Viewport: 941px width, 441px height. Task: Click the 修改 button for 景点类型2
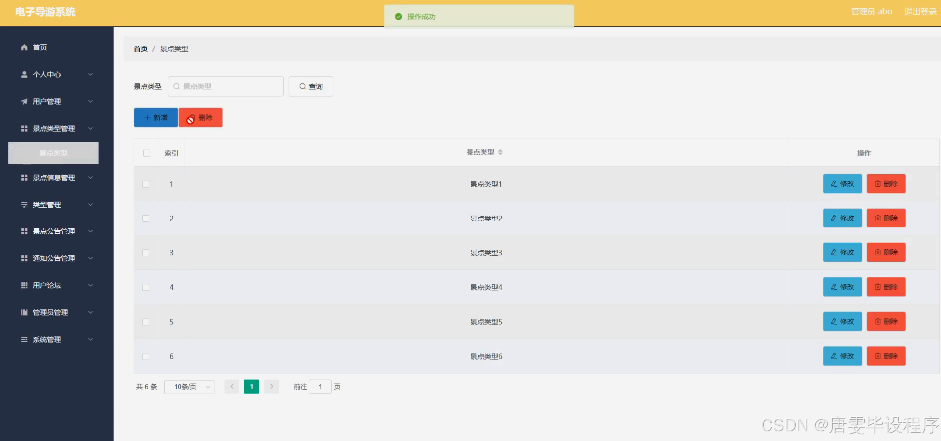842,218
